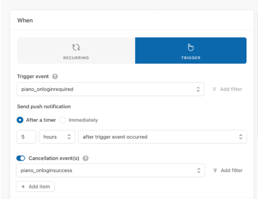Select the After a timer radio button
Screen dimensions: 258x199
20,120
